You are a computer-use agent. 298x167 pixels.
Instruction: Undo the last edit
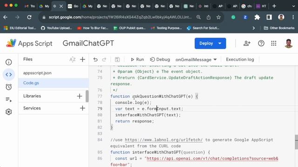pyautogui.click(x=95, y=60)
